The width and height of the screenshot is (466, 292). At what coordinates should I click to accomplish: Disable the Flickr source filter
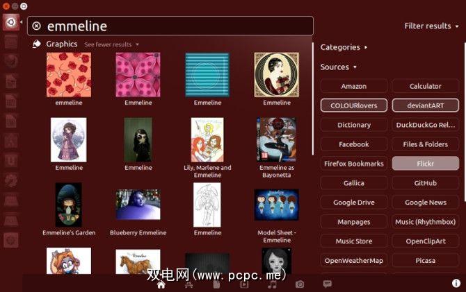point(425,164)
